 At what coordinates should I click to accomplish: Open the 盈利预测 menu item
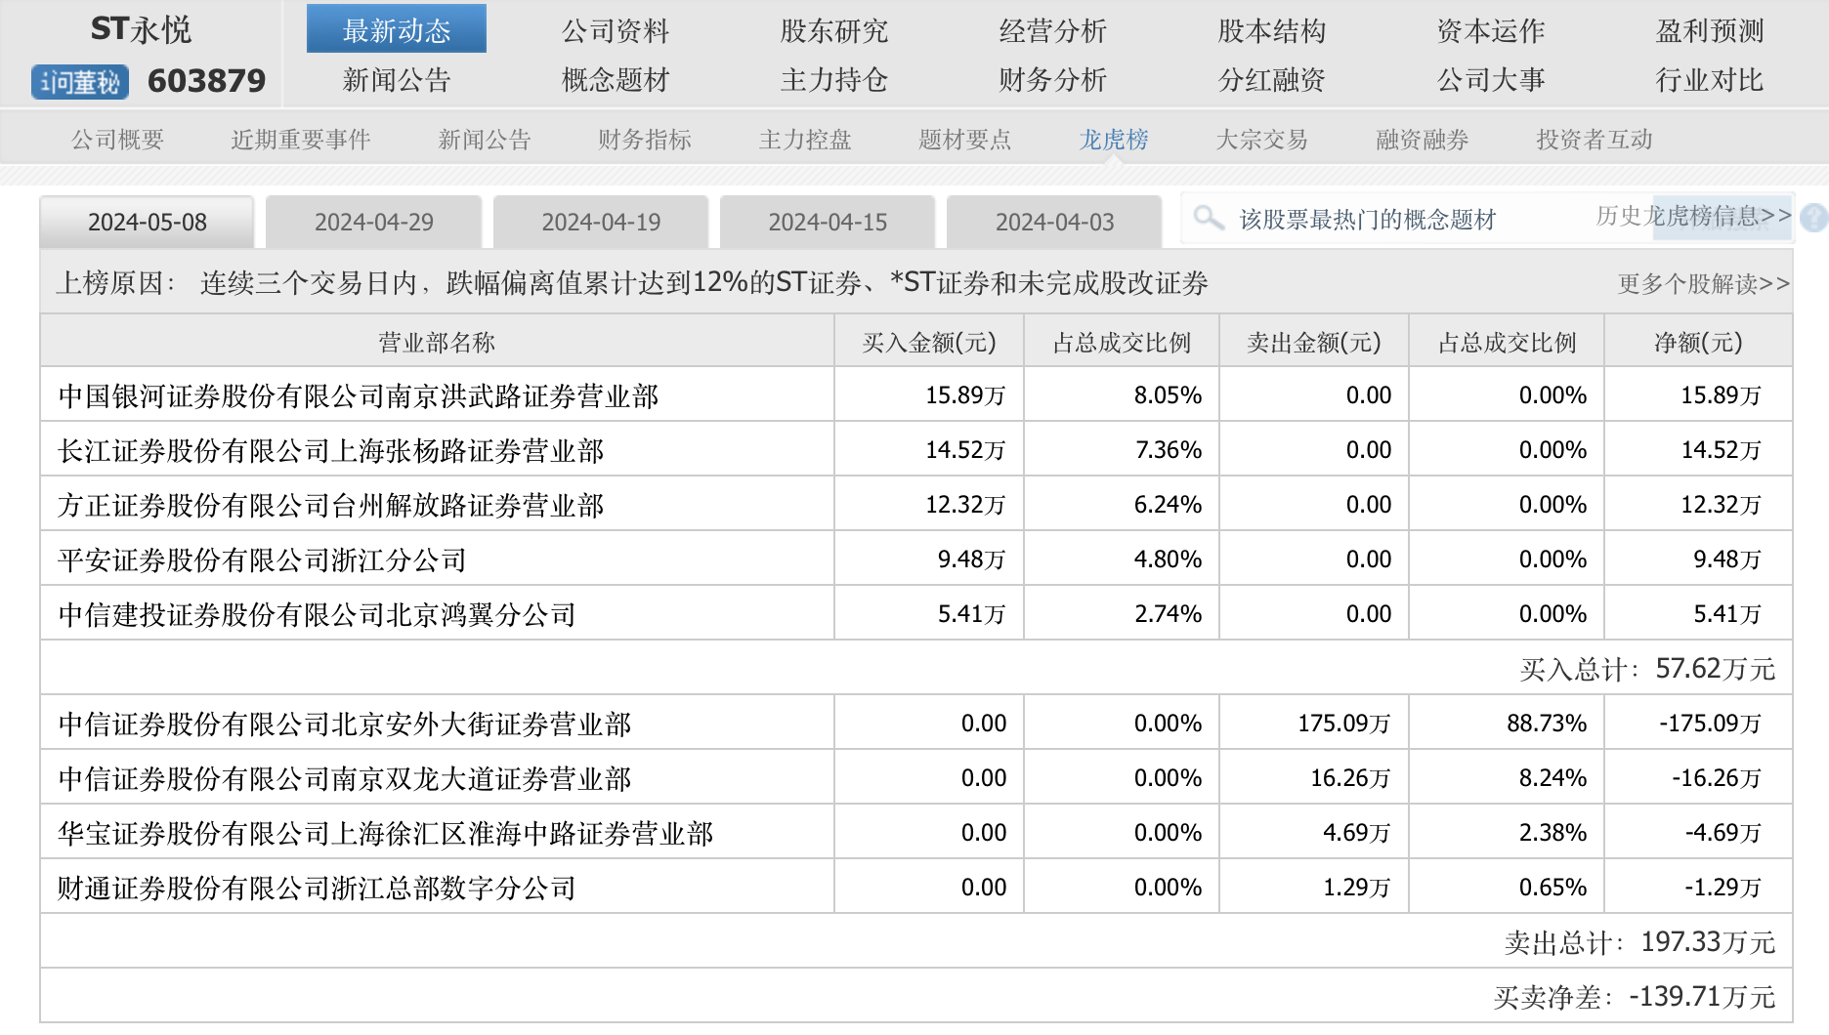pos(1709,31)
